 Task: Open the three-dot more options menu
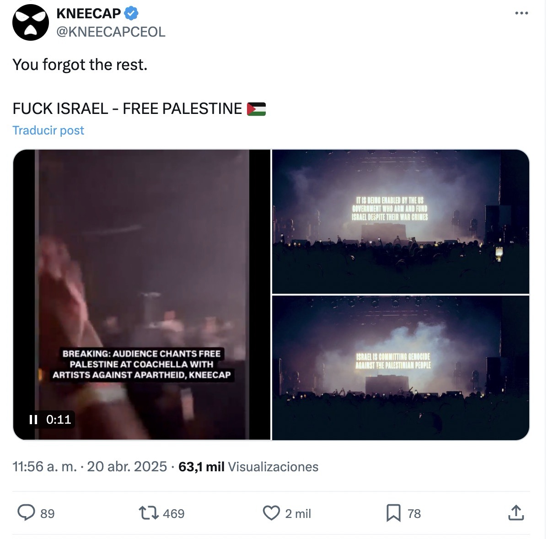click(x=521, y=13)
